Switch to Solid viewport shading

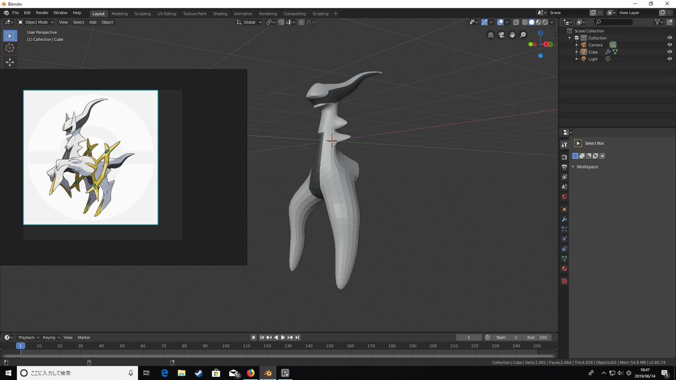[x=531, y=22]
